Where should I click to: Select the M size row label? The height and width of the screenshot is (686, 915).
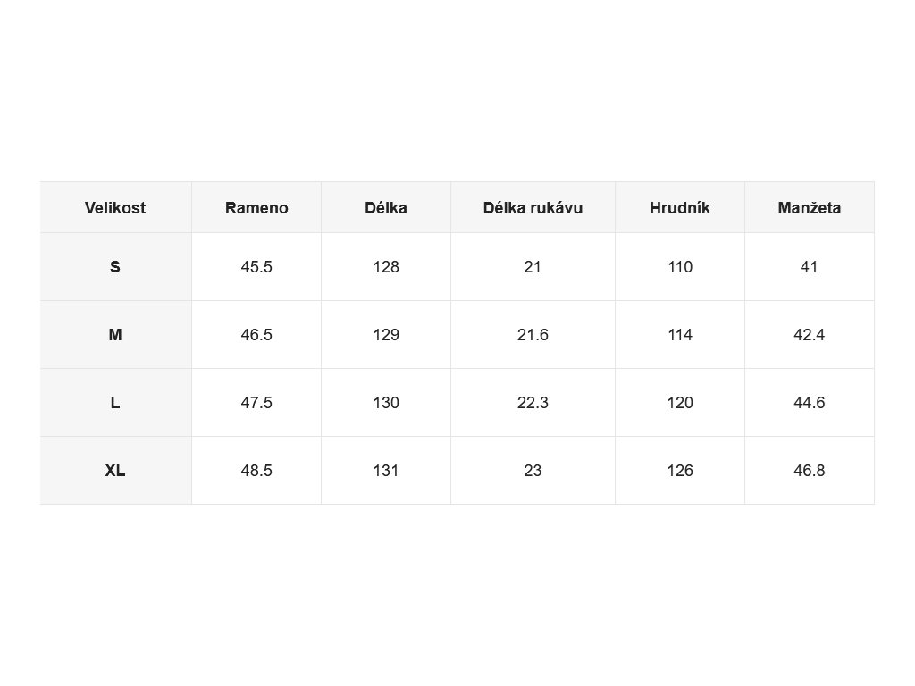[x=115, y=335]
